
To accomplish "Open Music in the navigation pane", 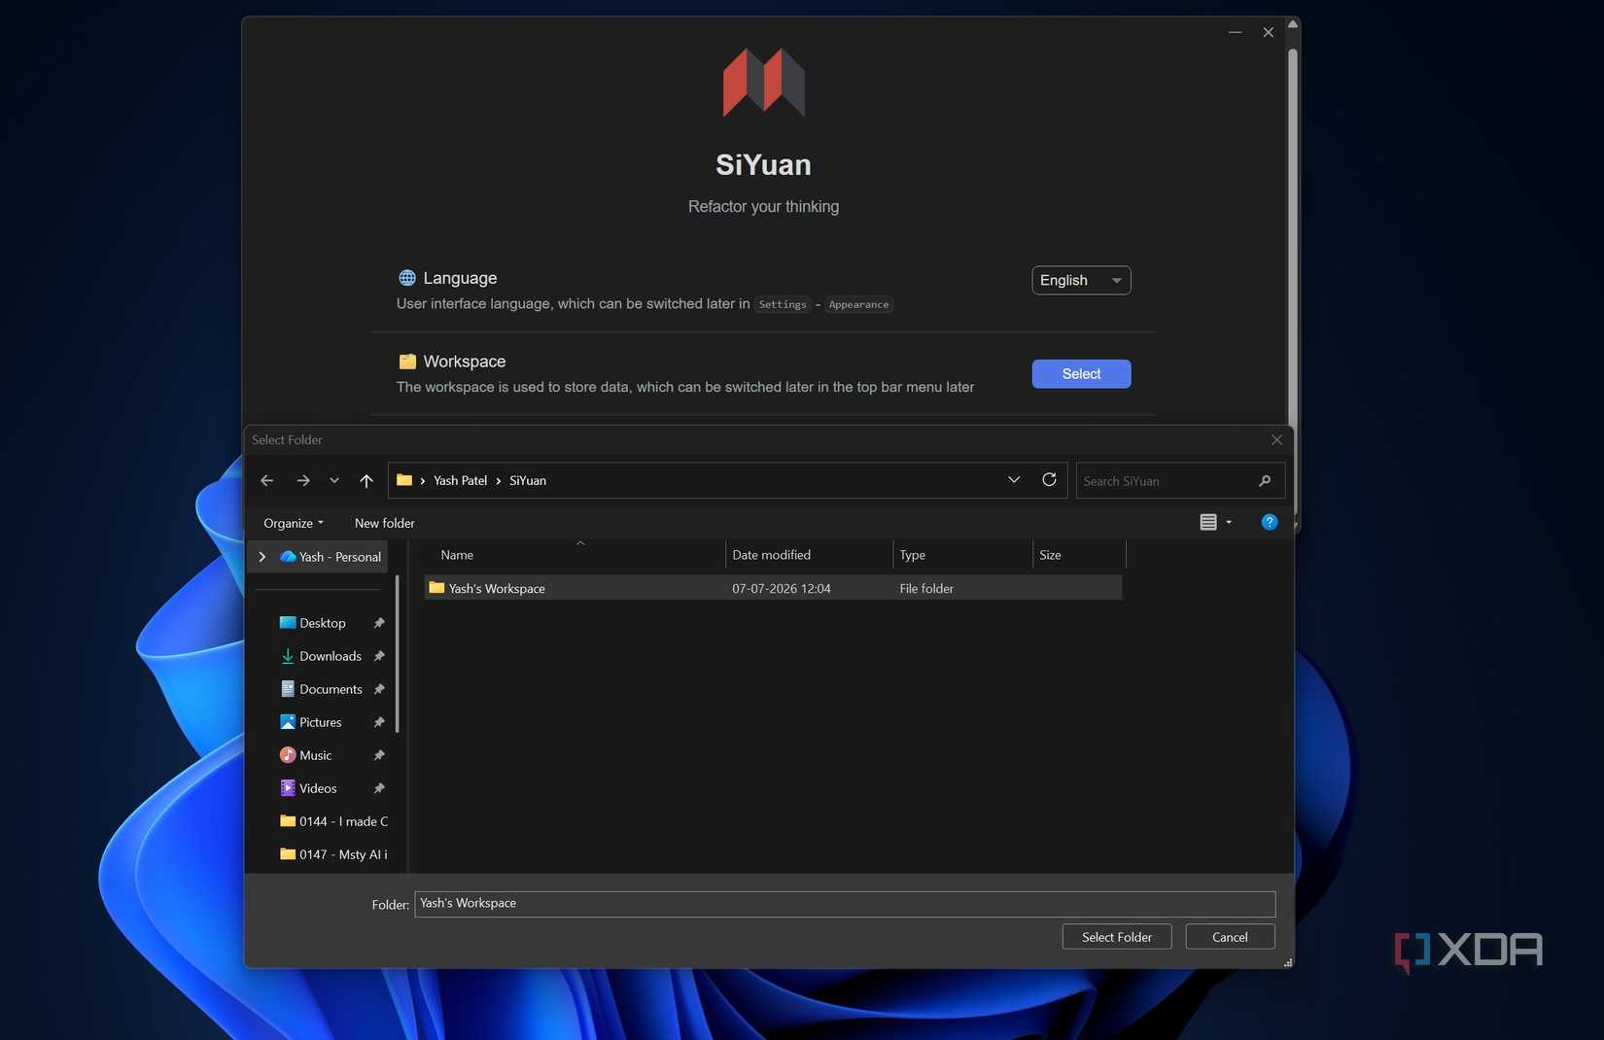I will pyautogui.click(x=306, y=755).
